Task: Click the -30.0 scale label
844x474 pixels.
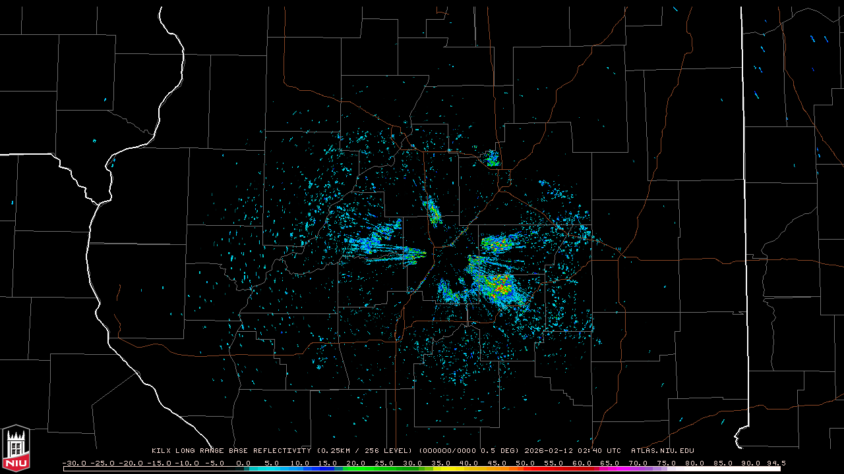Action: (x=74, y=463)
